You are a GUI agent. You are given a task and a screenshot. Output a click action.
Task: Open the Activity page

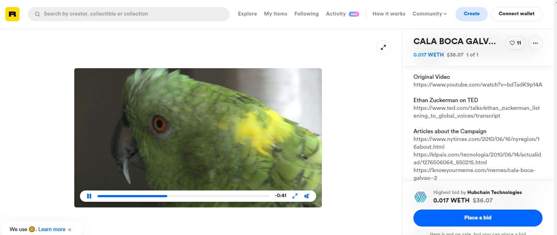336,14
